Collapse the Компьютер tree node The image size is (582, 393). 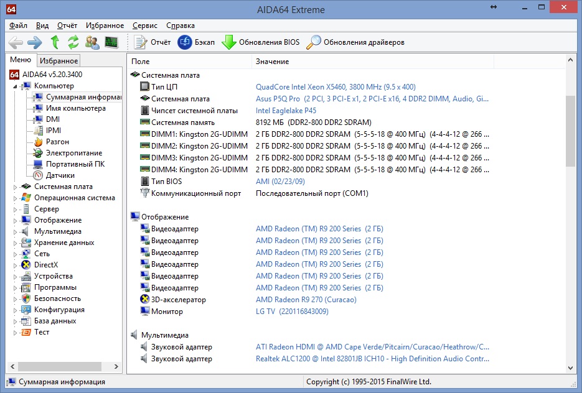click(15, 86)
